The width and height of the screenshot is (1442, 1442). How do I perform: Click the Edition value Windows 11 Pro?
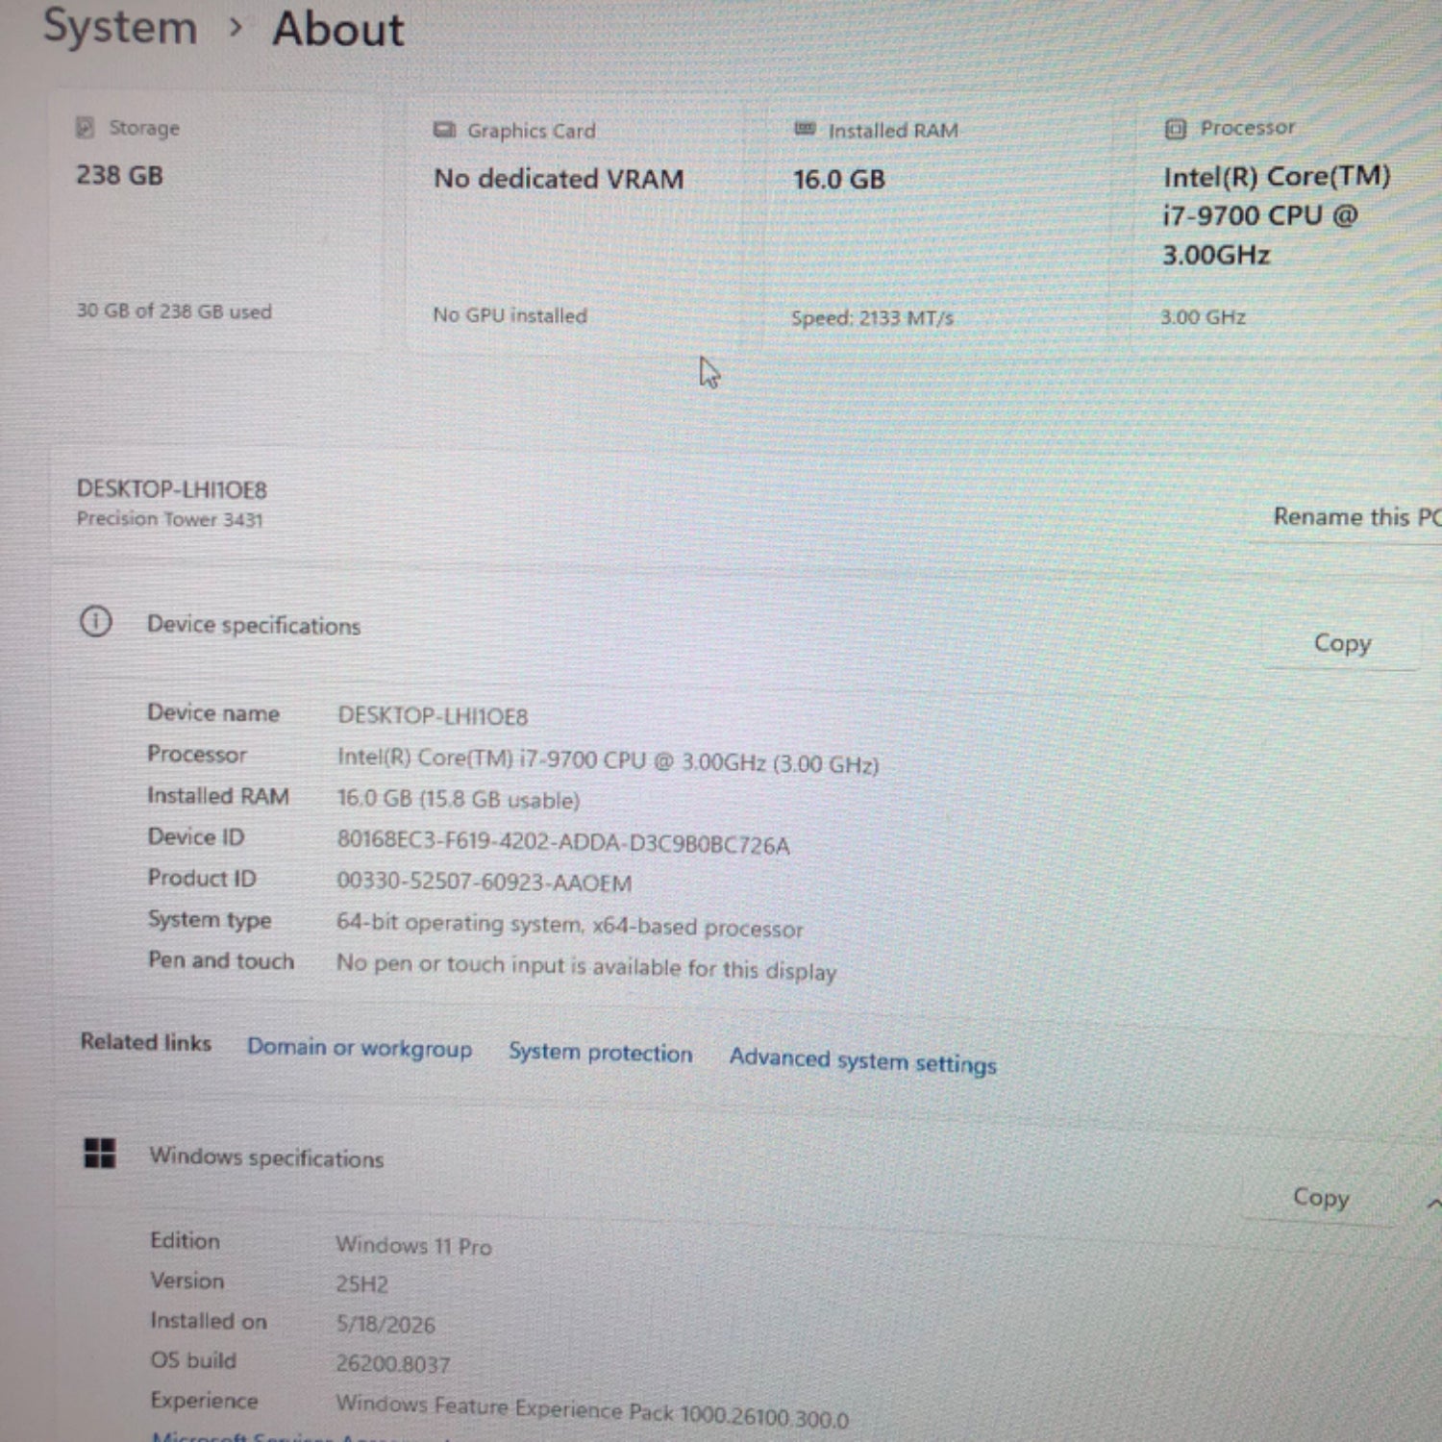tap(413, 1245)
